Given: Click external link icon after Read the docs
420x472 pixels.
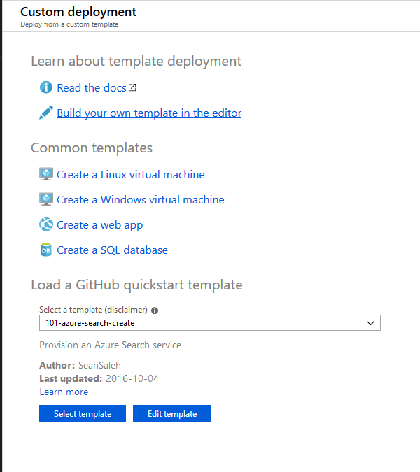Looking at the screenshot, I should click(132, 87).
